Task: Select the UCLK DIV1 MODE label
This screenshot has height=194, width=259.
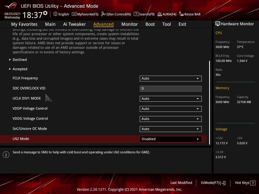Action: (x=27, y=98)
